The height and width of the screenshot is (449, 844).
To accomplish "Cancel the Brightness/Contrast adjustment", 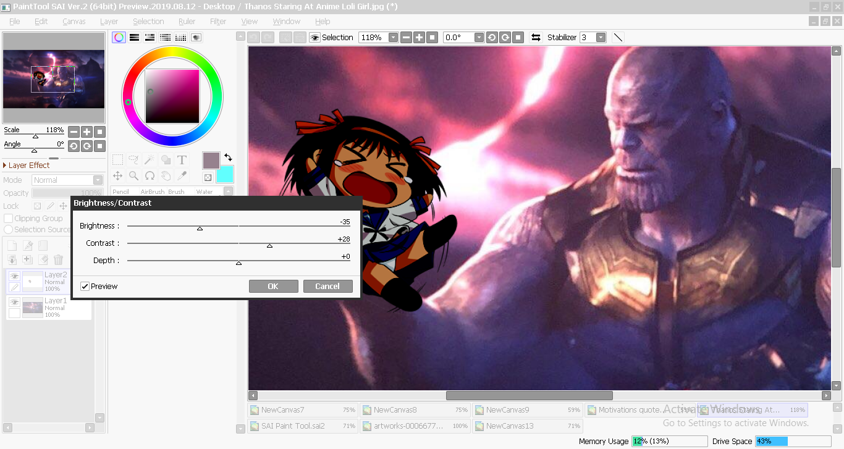I will pos(327,286).
